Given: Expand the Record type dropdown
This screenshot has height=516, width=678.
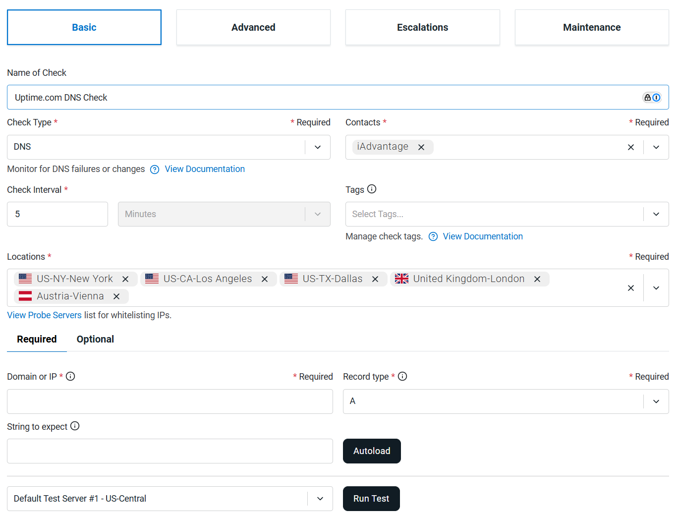Looking at the screenshot, I should coord(656,401).
